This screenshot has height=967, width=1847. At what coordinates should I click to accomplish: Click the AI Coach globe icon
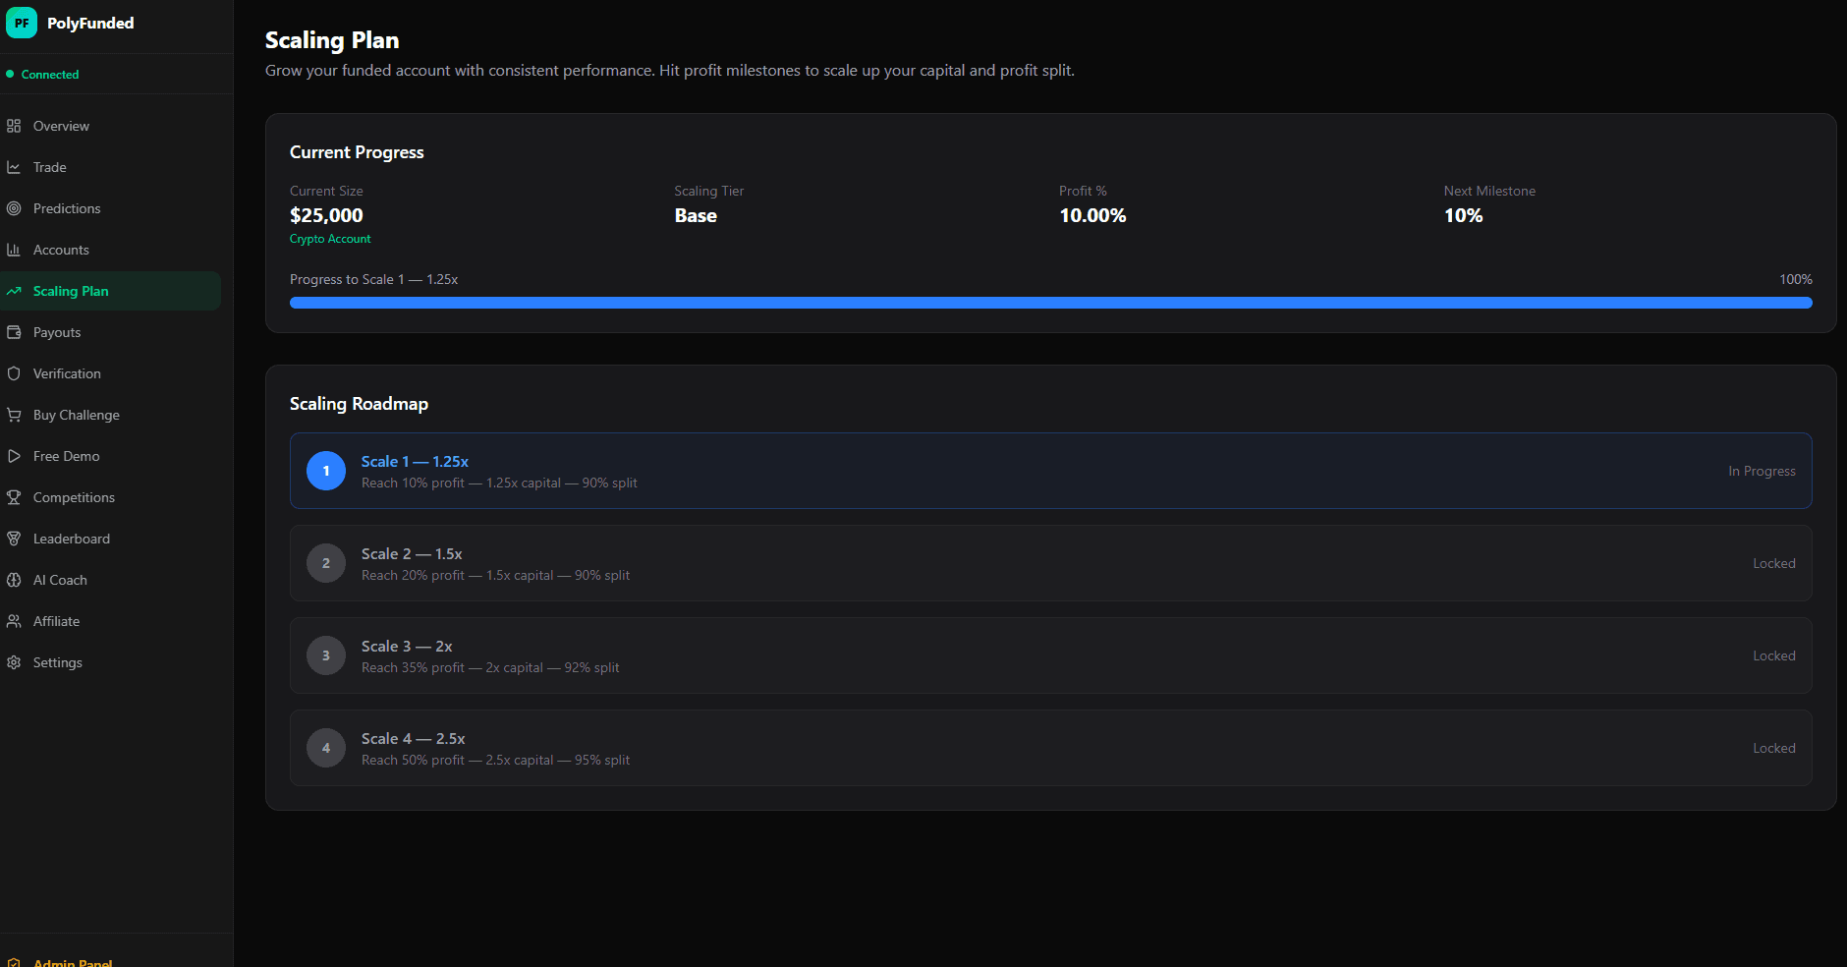(x=15, y=580)
